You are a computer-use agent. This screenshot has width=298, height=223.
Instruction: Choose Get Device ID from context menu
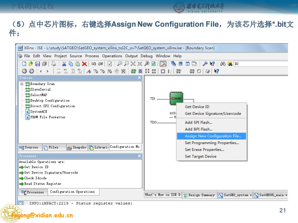[x=211, y=107]
